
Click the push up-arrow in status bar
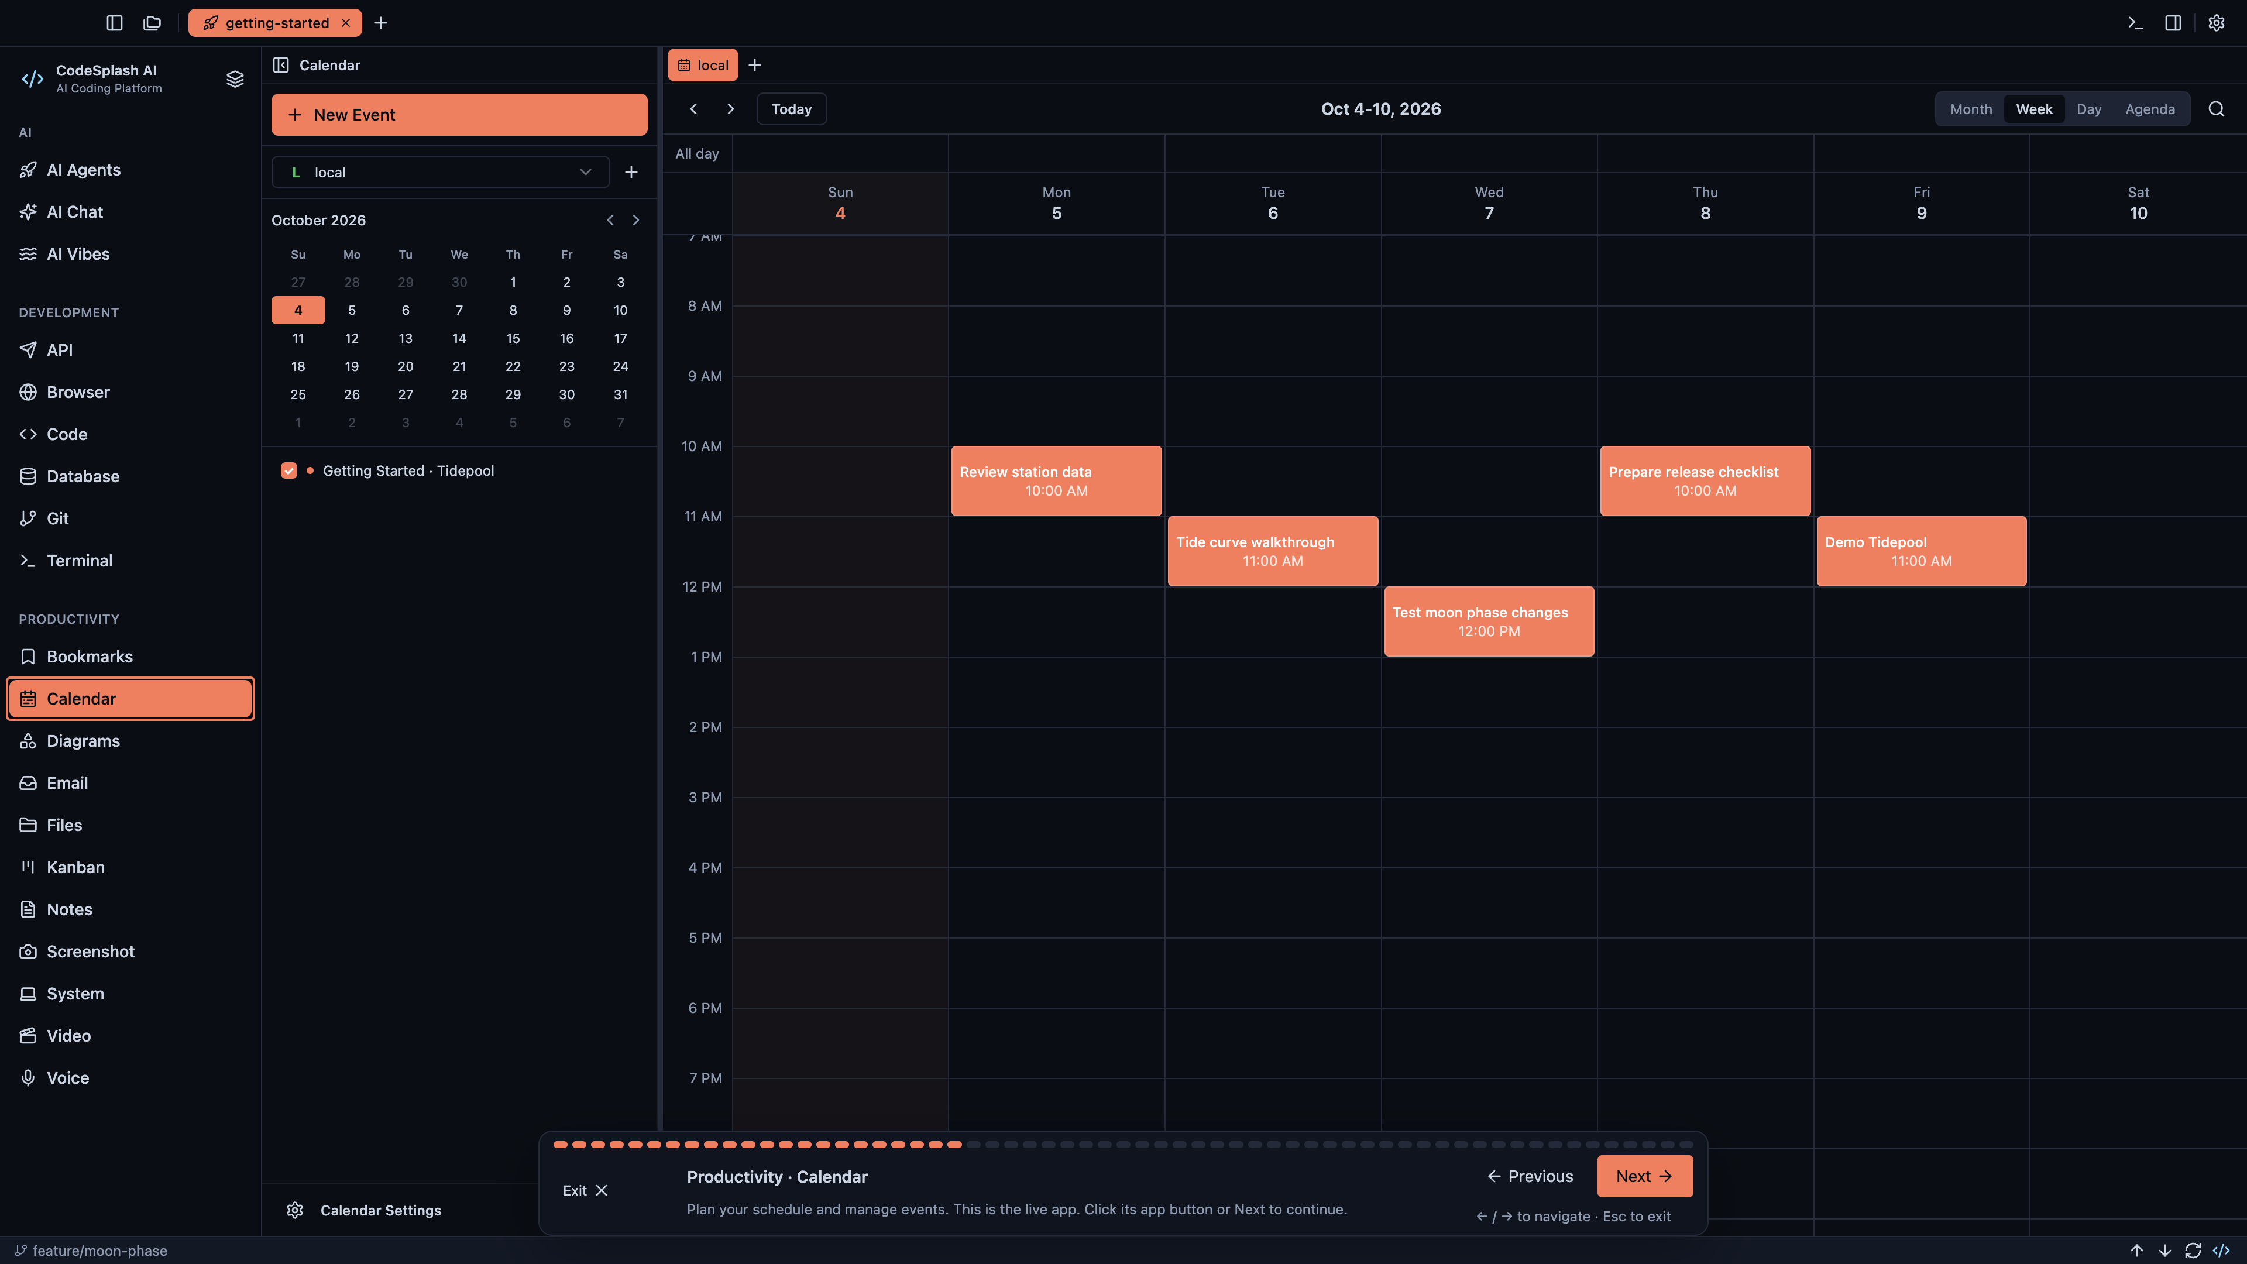2137,1250
